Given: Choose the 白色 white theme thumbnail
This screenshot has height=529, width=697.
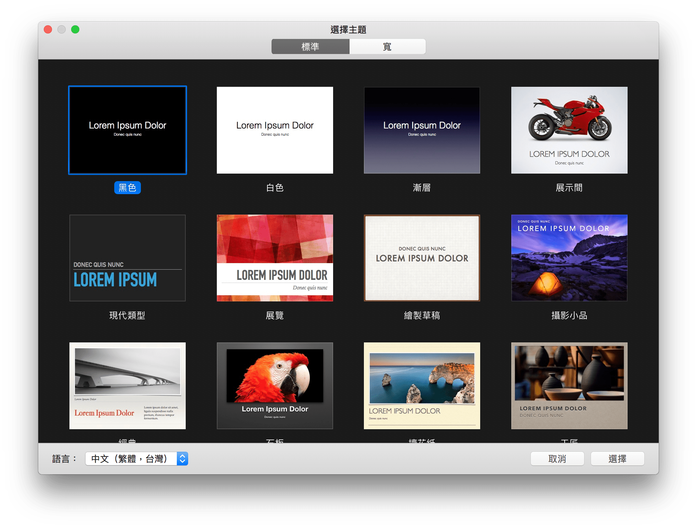Looking at the screenshot, I should (x=275, y=130).
